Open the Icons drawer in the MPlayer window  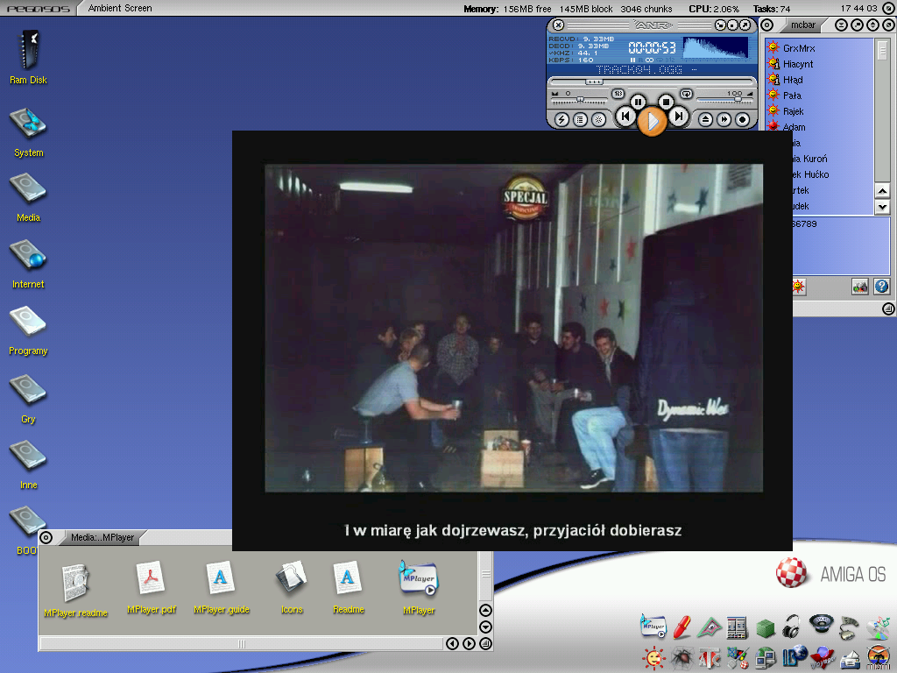(292, 588)
